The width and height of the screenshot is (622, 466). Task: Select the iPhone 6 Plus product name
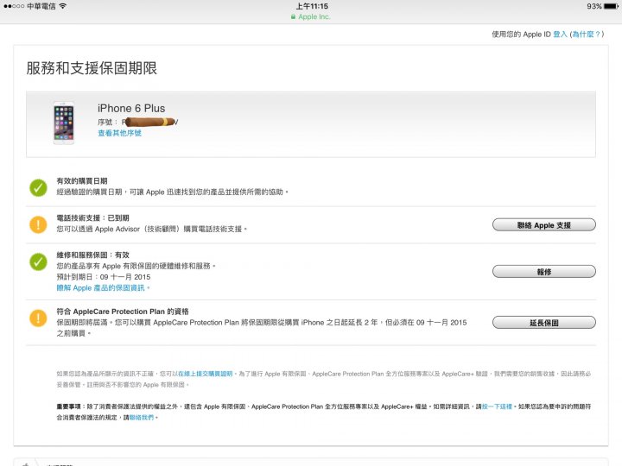point(131,108)
